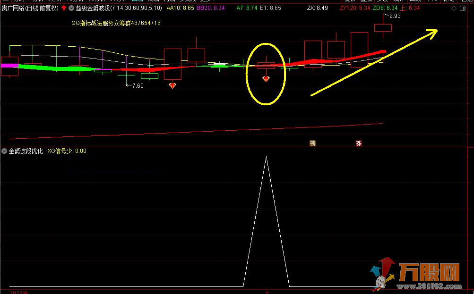Click the 金爵波段优化 indicator title
Viewport: 474px width, 294px height.
[x=26, y=151]
